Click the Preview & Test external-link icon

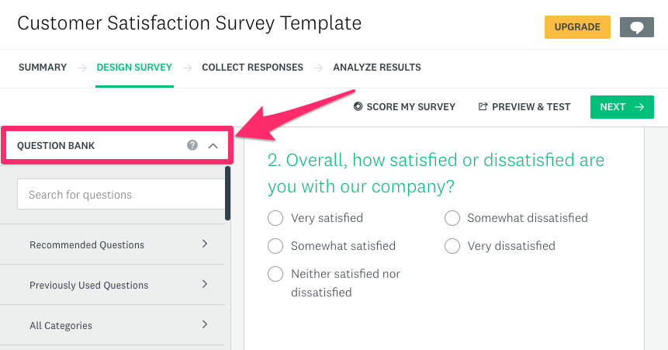pyautogui.click(x=483, y=106)
